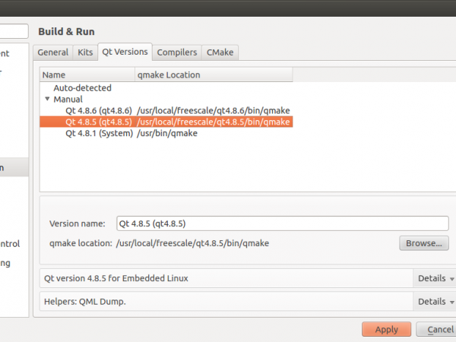Screen dimensions: 456x342
Task: Collapse the Manual tree group
Action: tap(47, 100)
